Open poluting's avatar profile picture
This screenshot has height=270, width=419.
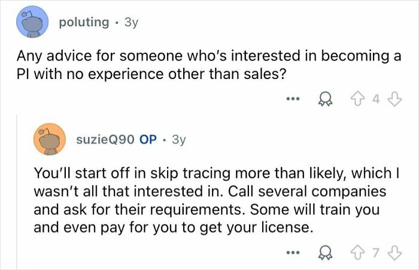click(32, 22)
